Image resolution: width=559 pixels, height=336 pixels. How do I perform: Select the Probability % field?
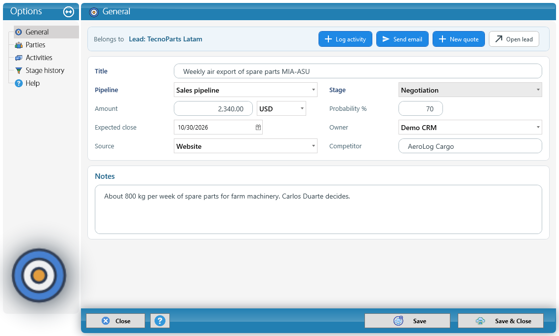[x=421, y=109]
